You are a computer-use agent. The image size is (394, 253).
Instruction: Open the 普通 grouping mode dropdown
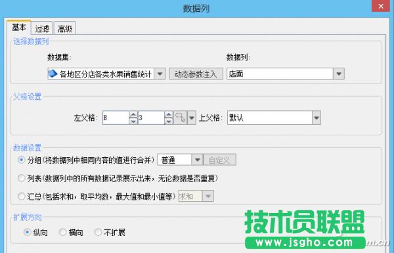tap(197, 160)
